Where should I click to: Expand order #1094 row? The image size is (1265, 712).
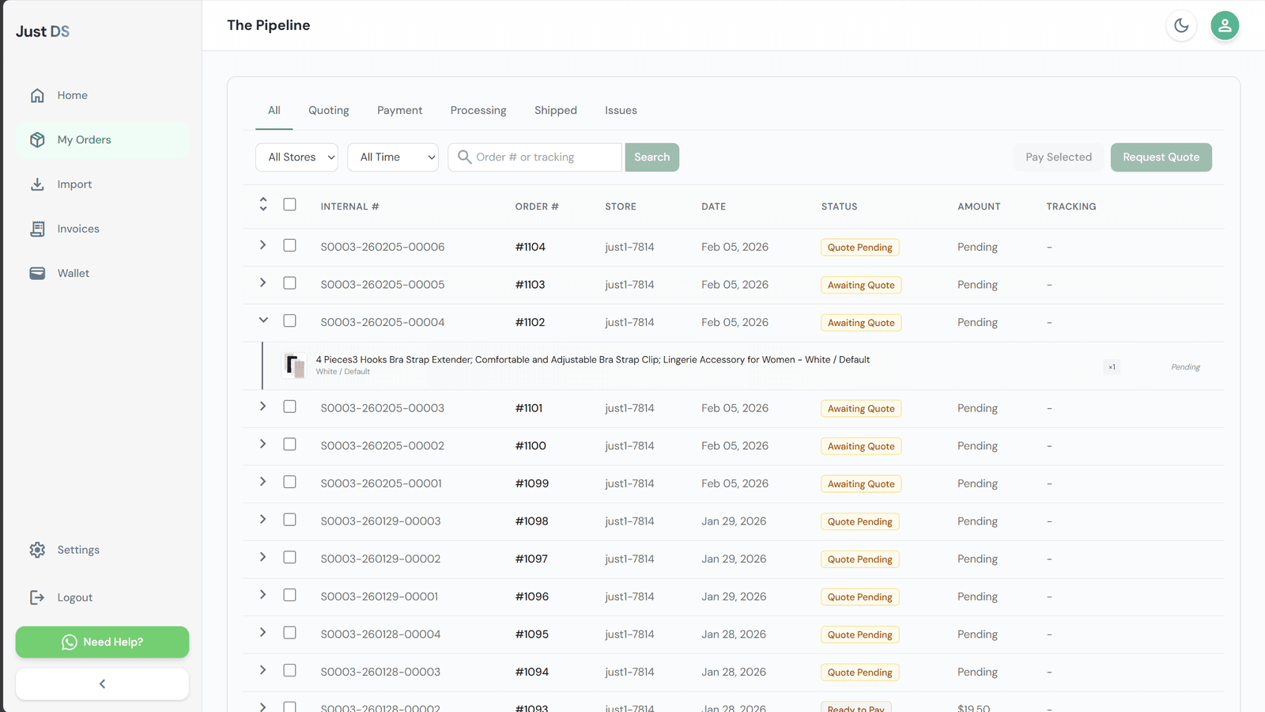click(x=263, y=671)
